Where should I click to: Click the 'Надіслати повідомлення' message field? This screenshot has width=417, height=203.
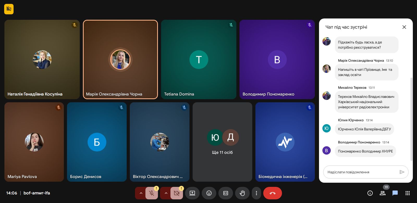[x=361, y=172]
